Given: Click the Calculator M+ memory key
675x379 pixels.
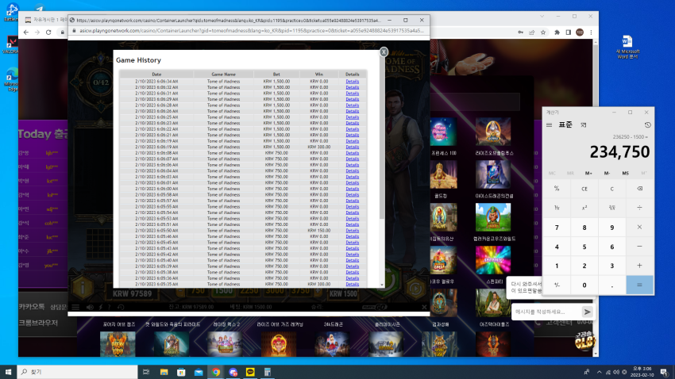Looking at the screenshot, I should click(x=588, y=173).
